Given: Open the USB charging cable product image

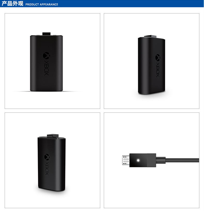Looking at the screenshot, I should click(152, 160).
